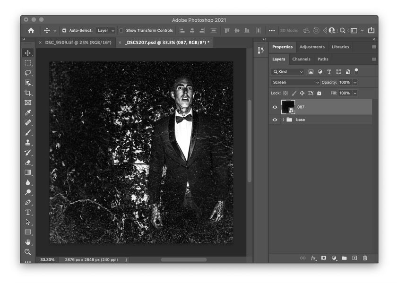Click the layer effects fx icon
The image size is (397, 283).
312,258
